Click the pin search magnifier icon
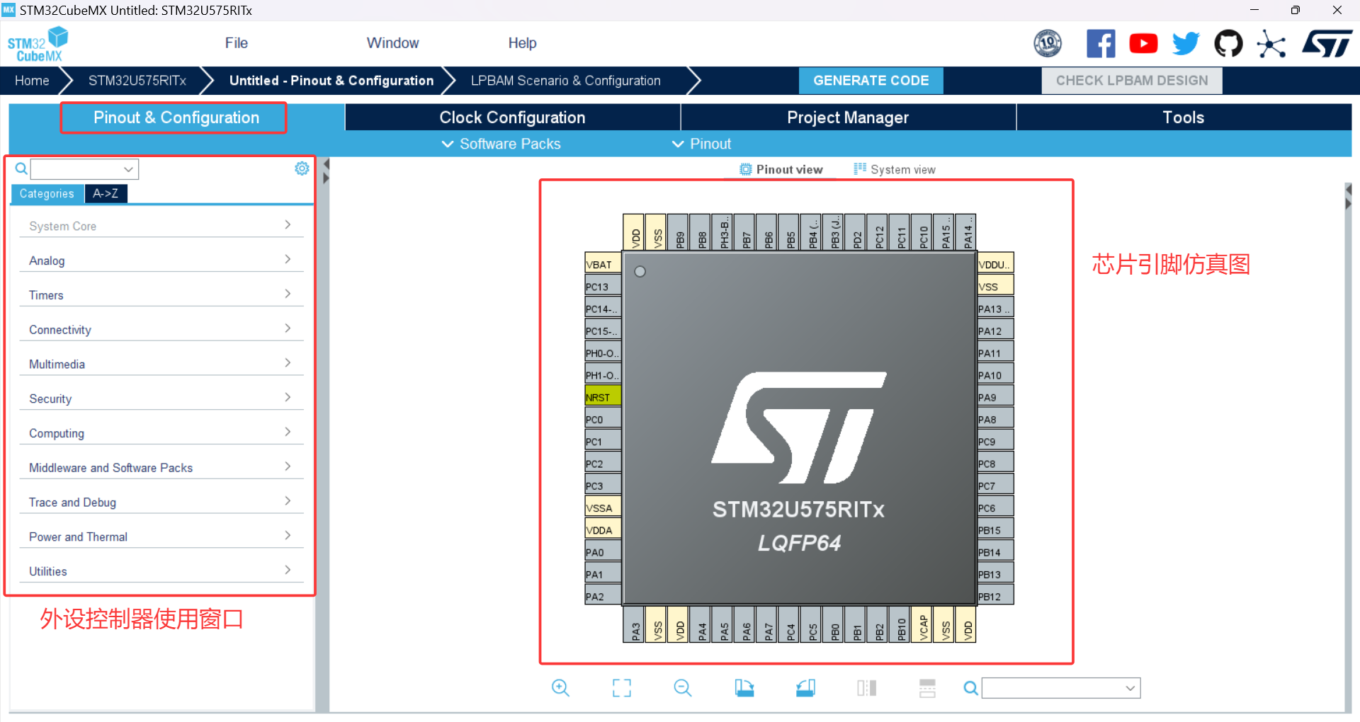This screenshot has width=1360, height=722. coord(971,688)
